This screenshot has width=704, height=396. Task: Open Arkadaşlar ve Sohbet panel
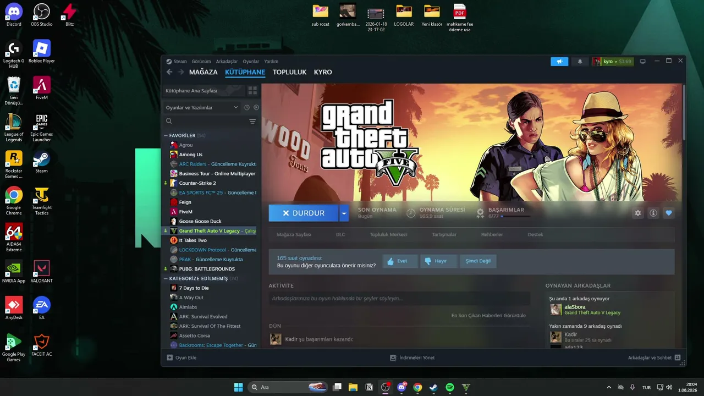tap(654, 358)
